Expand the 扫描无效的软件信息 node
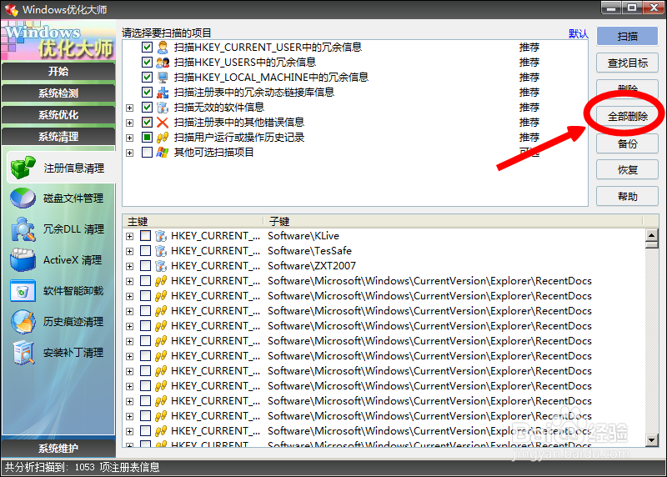This screenshot has height=477, width=667. 130,108
